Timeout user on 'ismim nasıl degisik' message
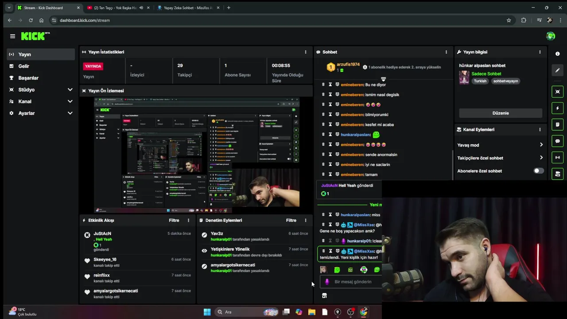 pos(330,94)
